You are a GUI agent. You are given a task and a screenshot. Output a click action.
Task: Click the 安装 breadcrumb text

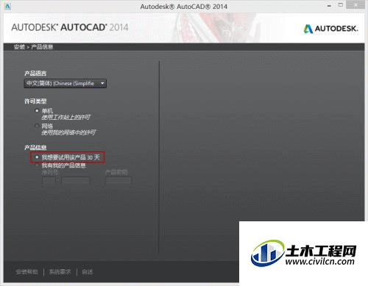click(x=19, y=47)
